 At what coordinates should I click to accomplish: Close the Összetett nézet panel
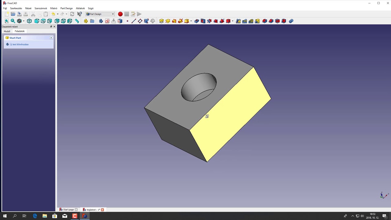click(54, 27)
